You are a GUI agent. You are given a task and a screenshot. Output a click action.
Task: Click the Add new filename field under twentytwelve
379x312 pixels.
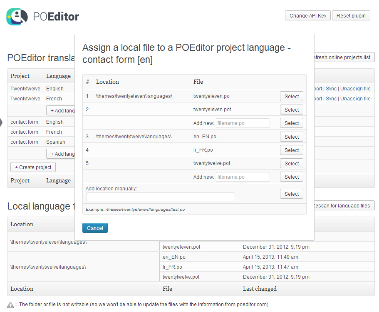[x=243, y=177]
